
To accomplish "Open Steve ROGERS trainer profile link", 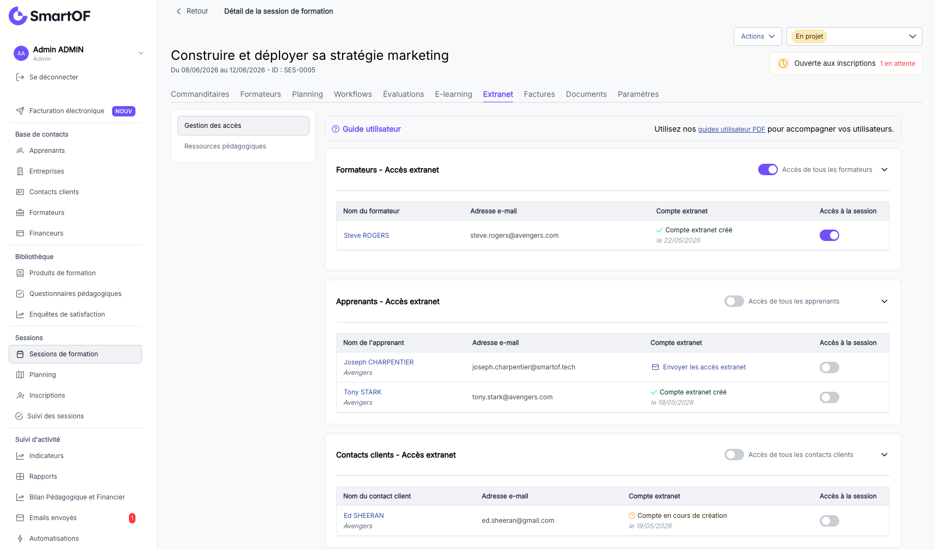I will click(367, 236).
